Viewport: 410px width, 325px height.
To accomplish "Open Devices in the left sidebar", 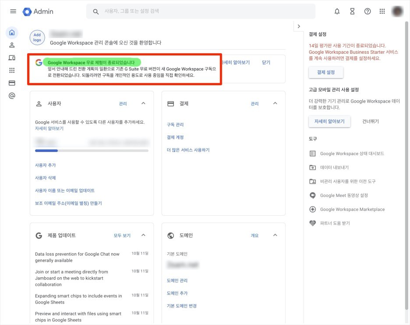I will coord(12,58).
